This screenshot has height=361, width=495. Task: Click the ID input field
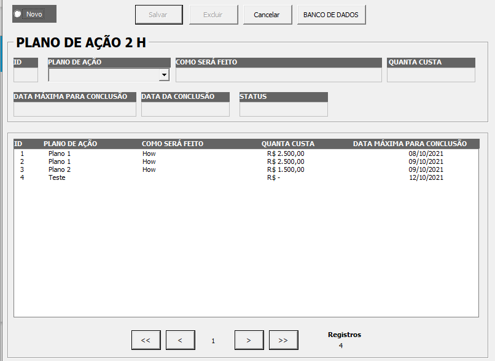coord(25,75)
